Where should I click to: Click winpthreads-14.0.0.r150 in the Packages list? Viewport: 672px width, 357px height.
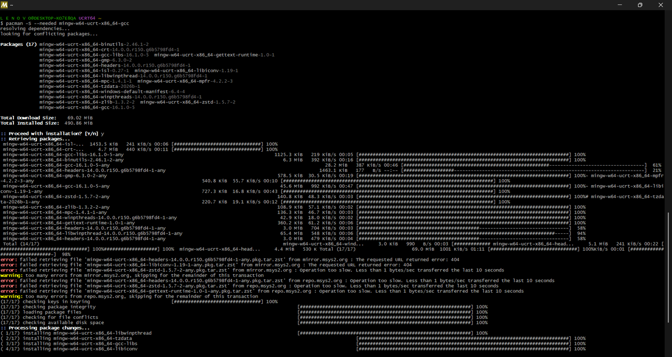(x=120, y=97)
